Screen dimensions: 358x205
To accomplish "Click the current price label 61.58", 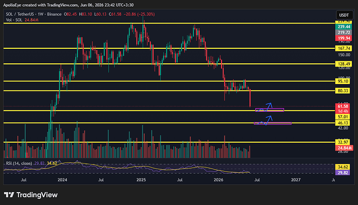I will pos(343,106).
